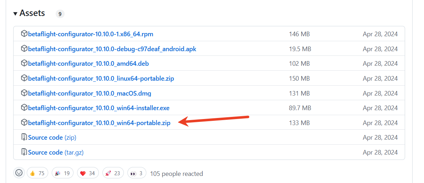
Task: Download the win64-installer.exe file
Action: pos(99,108)
